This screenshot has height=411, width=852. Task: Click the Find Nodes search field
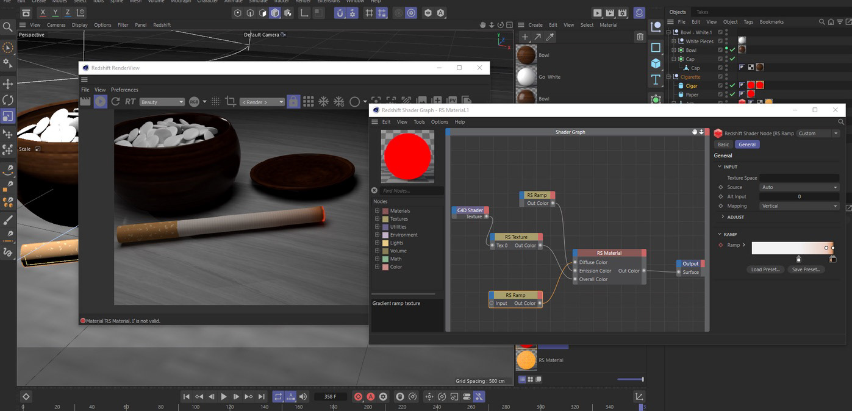pyautogui.click(x=412, y=191)
